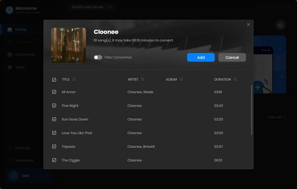297x189 pixels.
Task: Click the Feedback envelope icon
Action: coord(10,160)
